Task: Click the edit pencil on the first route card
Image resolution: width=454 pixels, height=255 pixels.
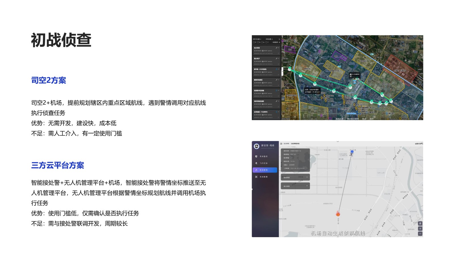Action: pos(276,48)
